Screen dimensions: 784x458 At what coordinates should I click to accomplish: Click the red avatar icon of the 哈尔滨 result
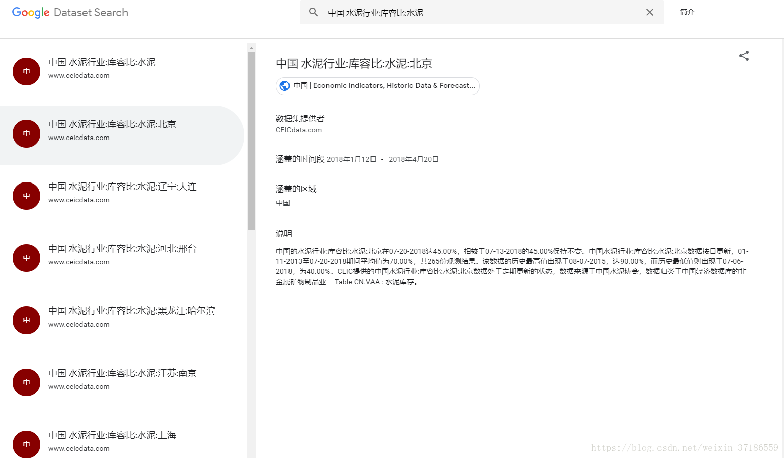tap(26, 320)
